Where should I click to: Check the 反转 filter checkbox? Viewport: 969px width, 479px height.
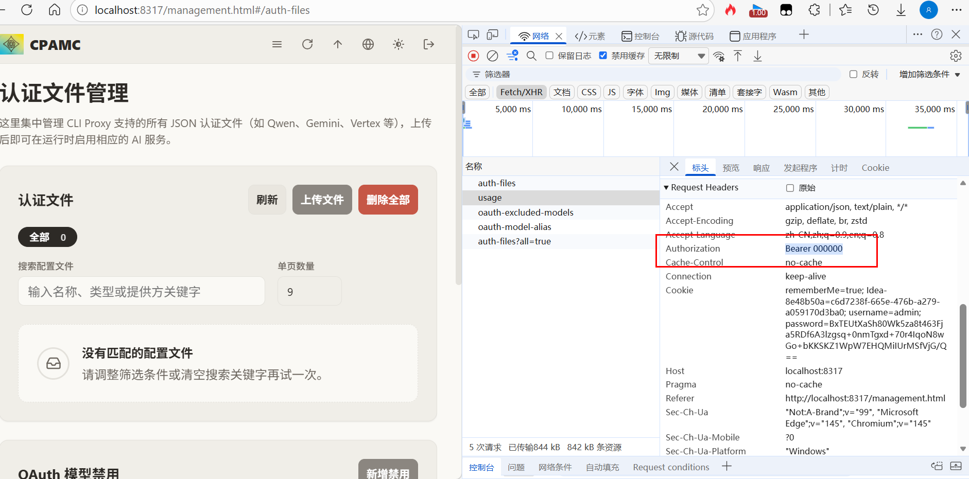click(853, 74)
